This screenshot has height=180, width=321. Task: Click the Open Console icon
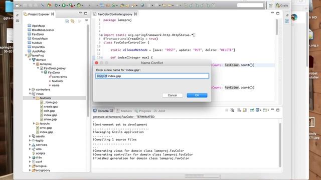[x=265, y=110]
